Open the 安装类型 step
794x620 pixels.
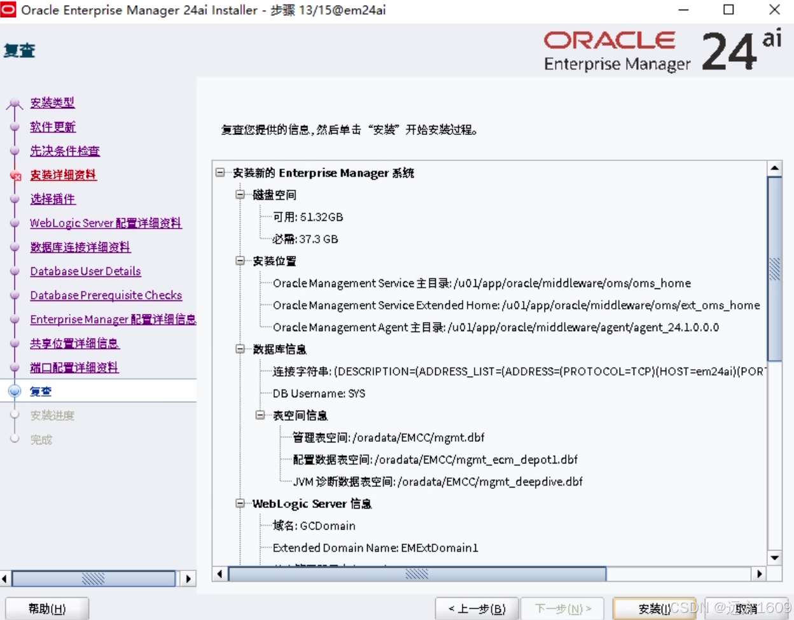[x=52, y=103]
